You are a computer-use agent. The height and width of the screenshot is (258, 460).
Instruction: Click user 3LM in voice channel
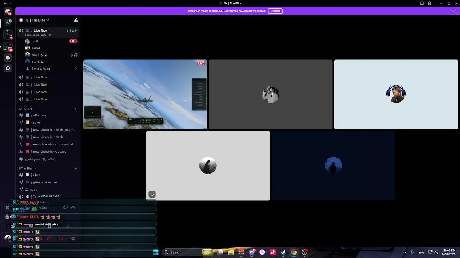coord(35,41)
